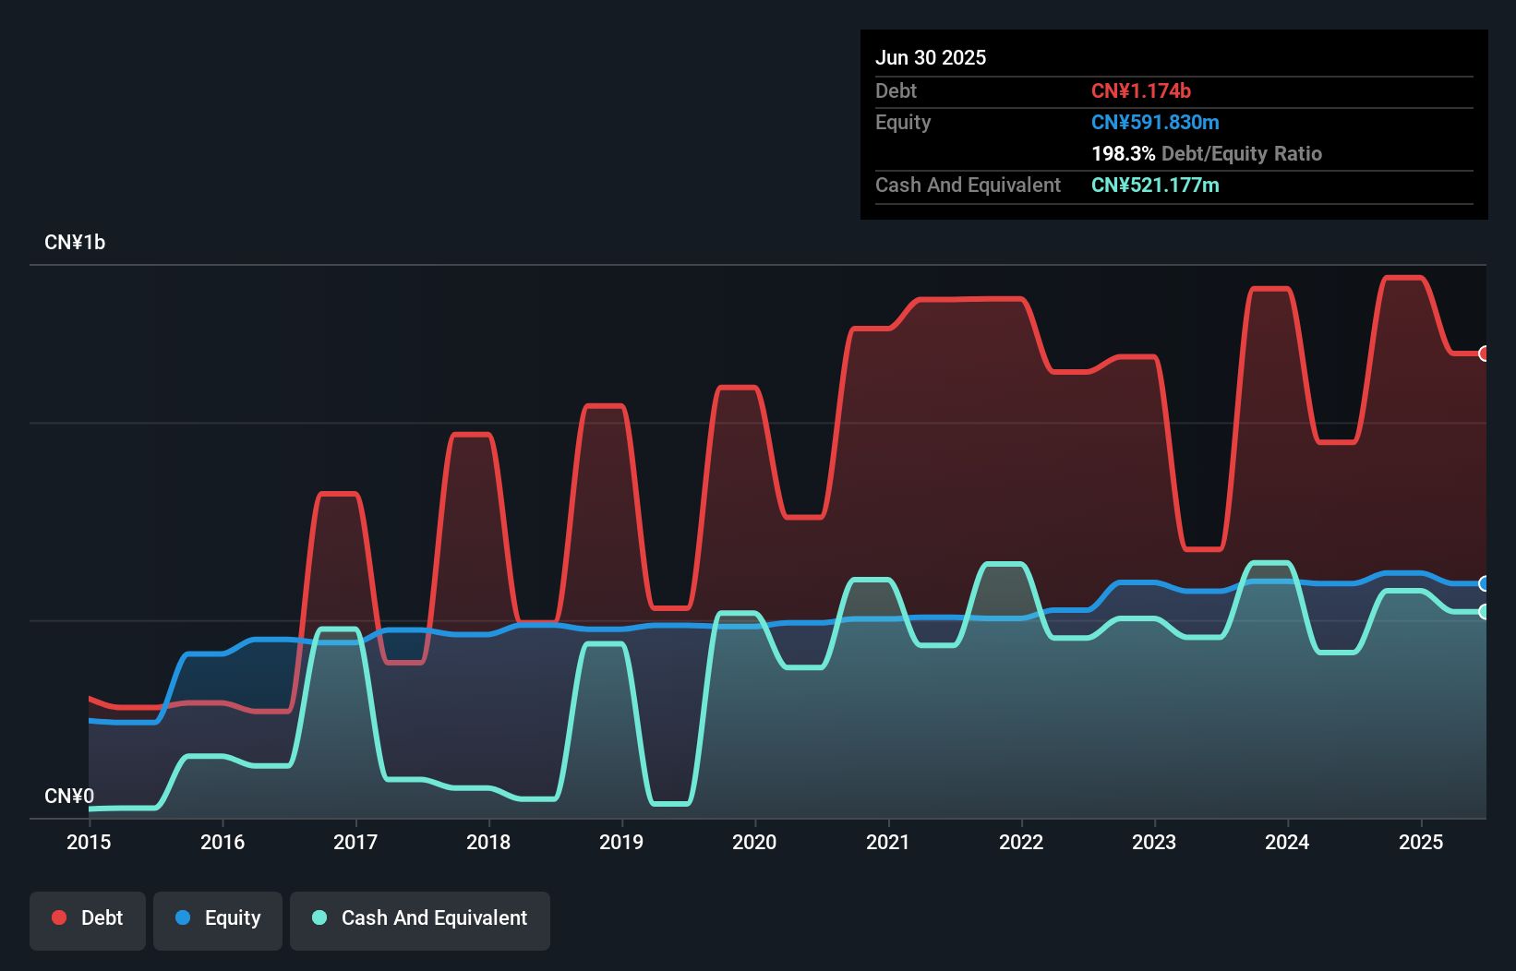Click the Equity row blue value CN¥591.830m

(x=1155, y=122)
